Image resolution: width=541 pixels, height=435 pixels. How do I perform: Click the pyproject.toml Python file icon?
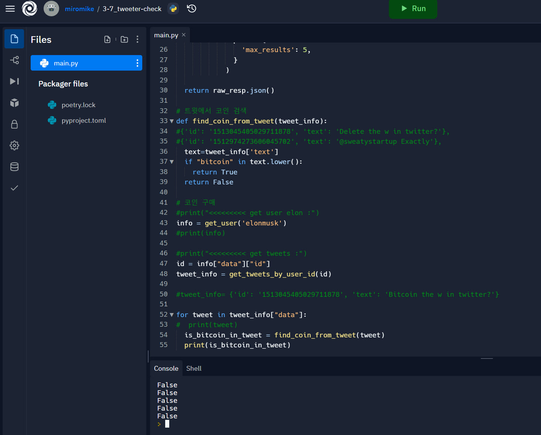(52, 120)
